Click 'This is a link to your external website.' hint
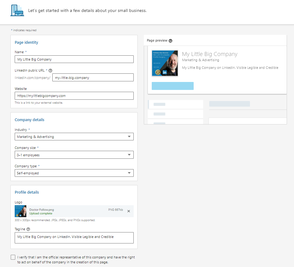Image resolution: width=294 pixels, height=267 pixels. click(39, 103)
